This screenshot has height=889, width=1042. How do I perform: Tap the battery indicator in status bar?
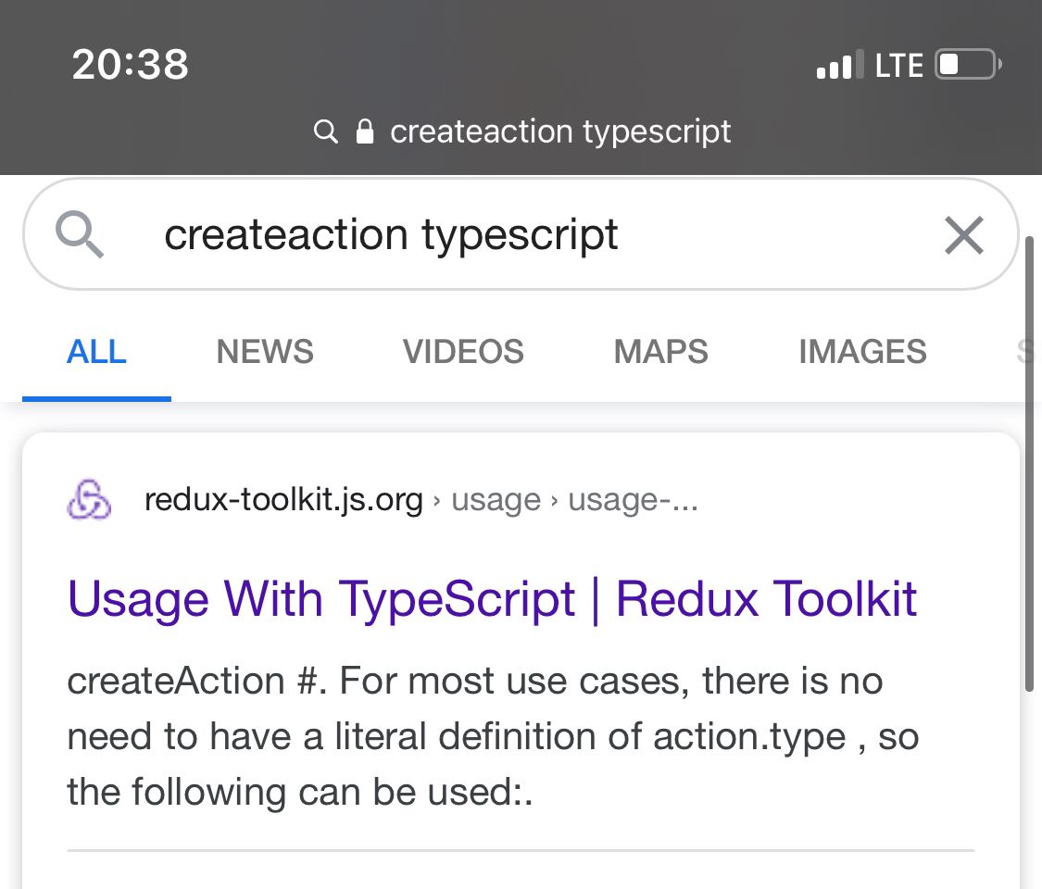pyautogui.click(x=967, y=66)
